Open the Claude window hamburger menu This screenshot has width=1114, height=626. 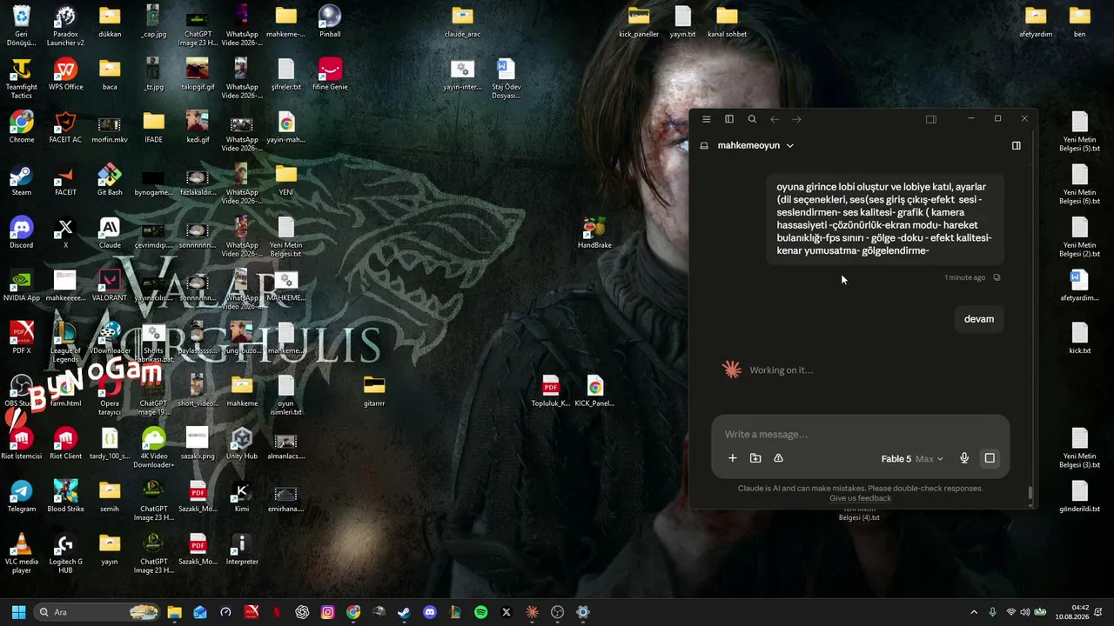[x=706, y=119]
